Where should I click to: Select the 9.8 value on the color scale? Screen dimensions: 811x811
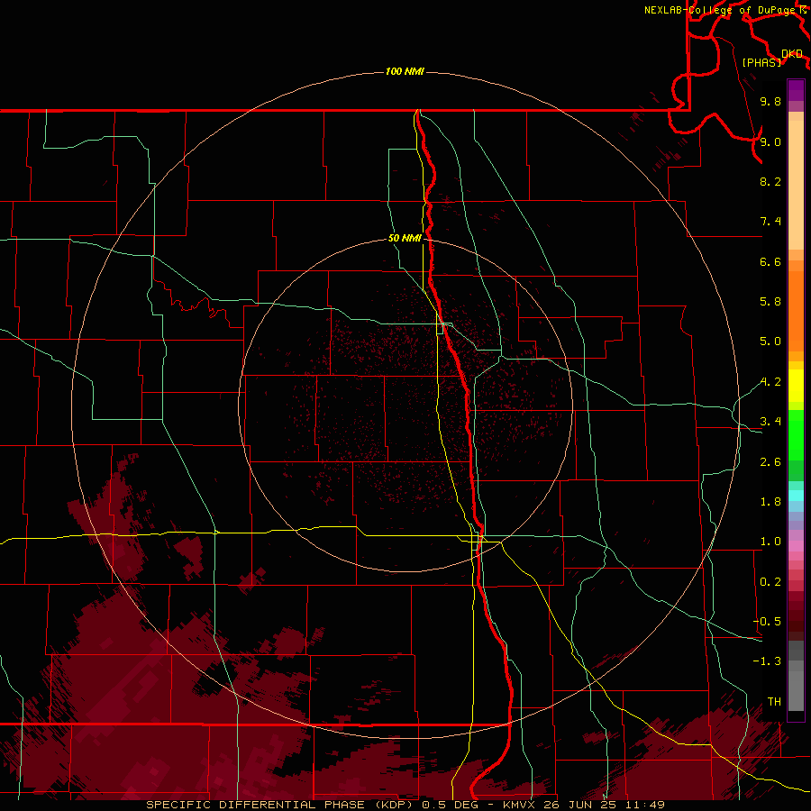(x=770, y=101)
